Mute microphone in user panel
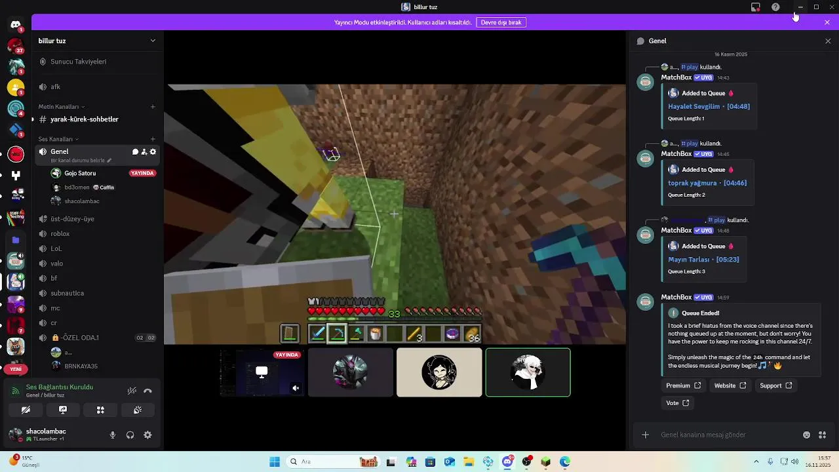This screenshot has width=839, height=472. tap(113, 435)
